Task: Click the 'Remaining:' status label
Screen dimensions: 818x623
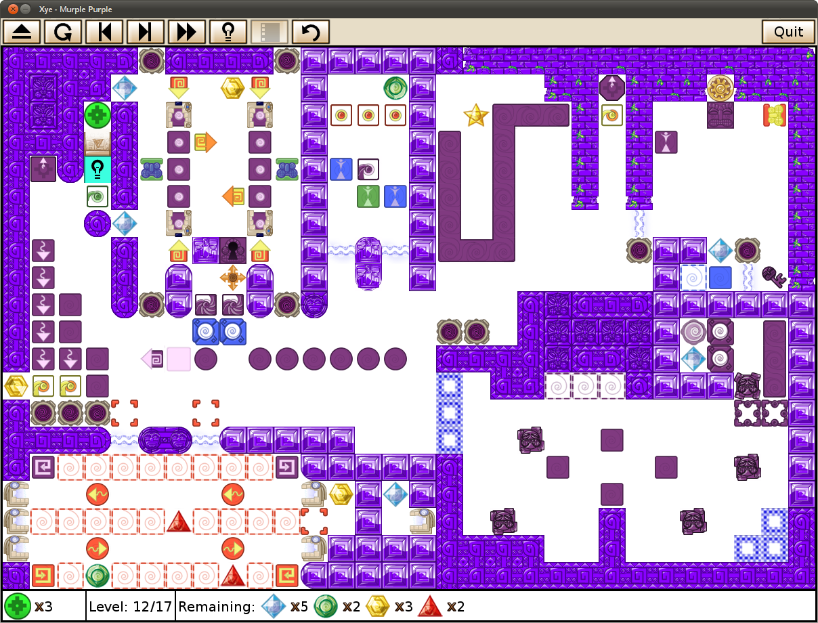Action: pyautogui.click(x=217, y=607)
